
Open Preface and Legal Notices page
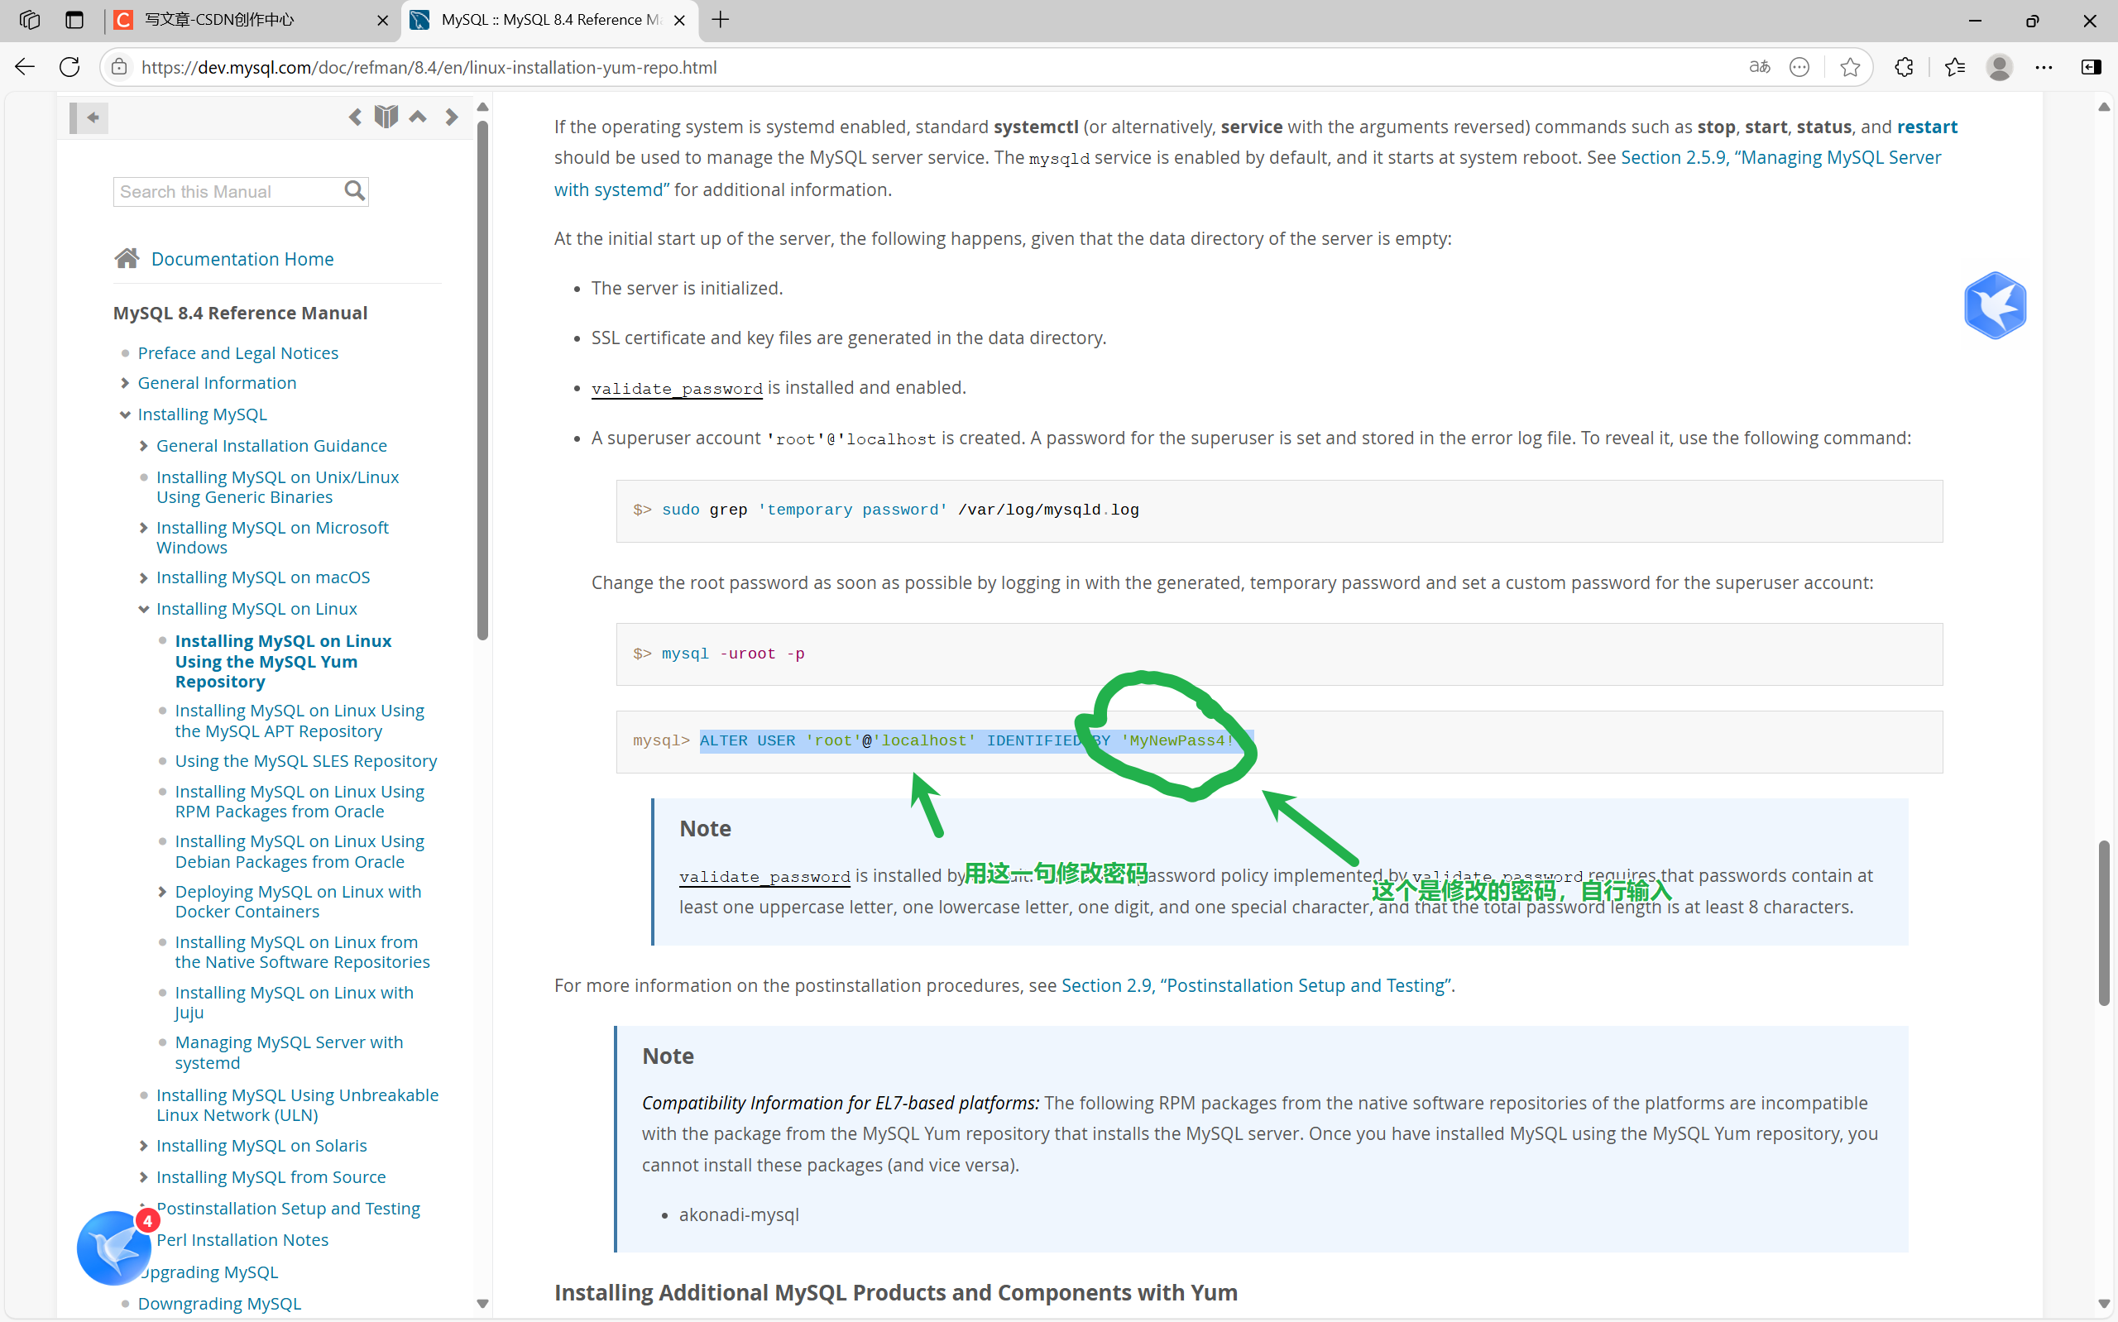237,352
